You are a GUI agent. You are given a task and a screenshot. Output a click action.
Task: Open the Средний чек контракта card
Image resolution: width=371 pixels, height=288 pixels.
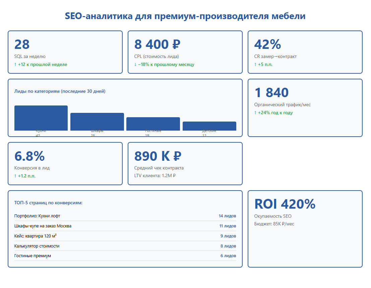pos(185,164)
